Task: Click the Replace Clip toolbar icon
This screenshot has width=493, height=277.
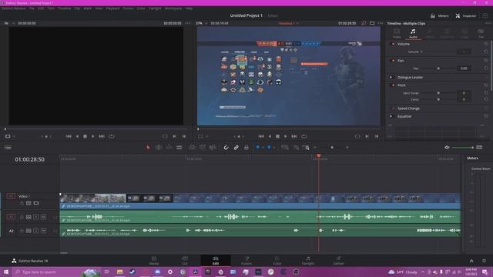Action: [213, 147]
